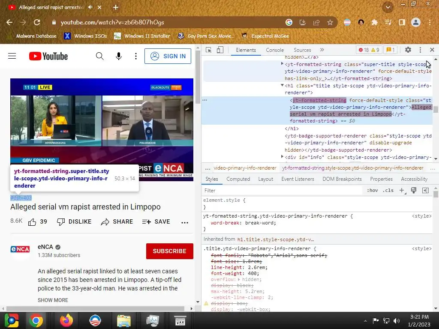This screenshot has width=439, height=329.
Task: Show more DevTools tabs chevron
Action: point(322,50)
